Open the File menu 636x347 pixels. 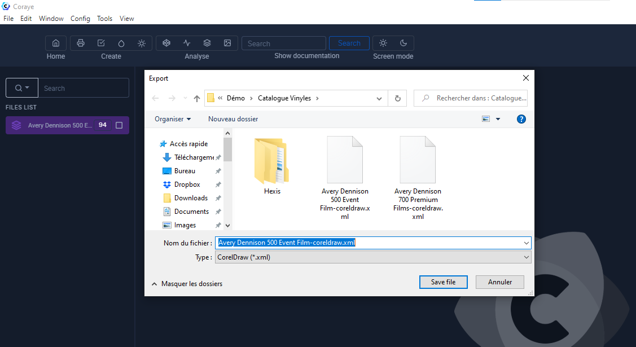tap(8, 19)
